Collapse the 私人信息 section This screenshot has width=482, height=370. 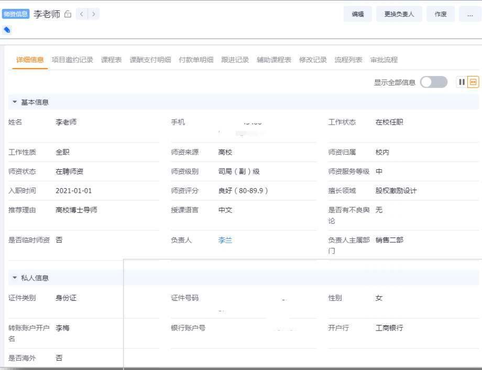(x=15, y=278)
